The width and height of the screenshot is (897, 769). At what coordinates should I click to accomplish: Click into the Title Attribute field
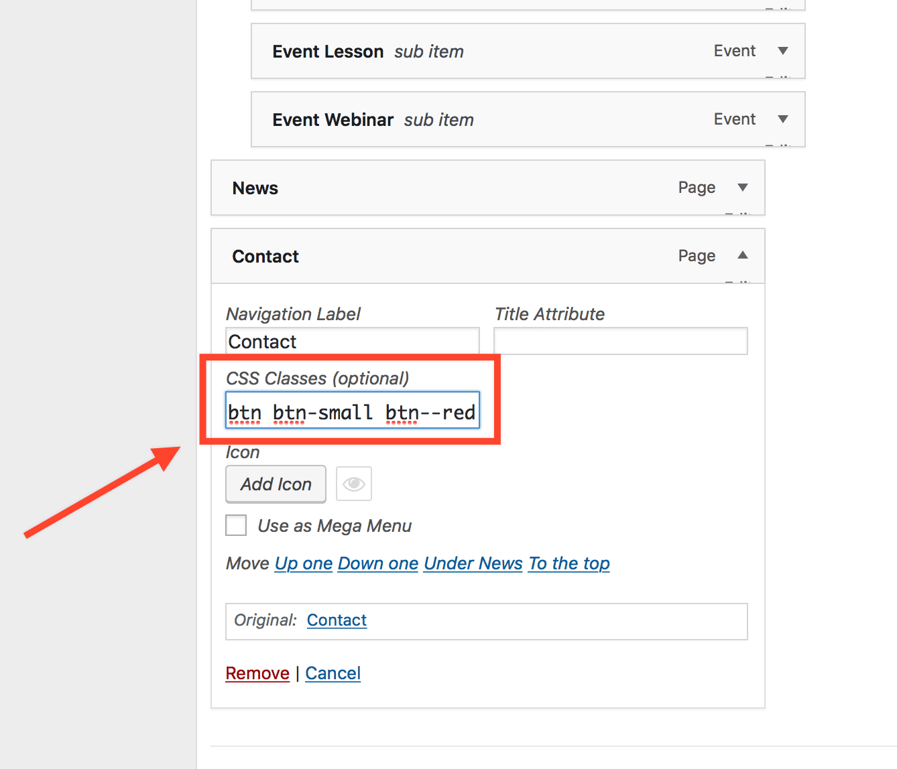pos(620,341)
